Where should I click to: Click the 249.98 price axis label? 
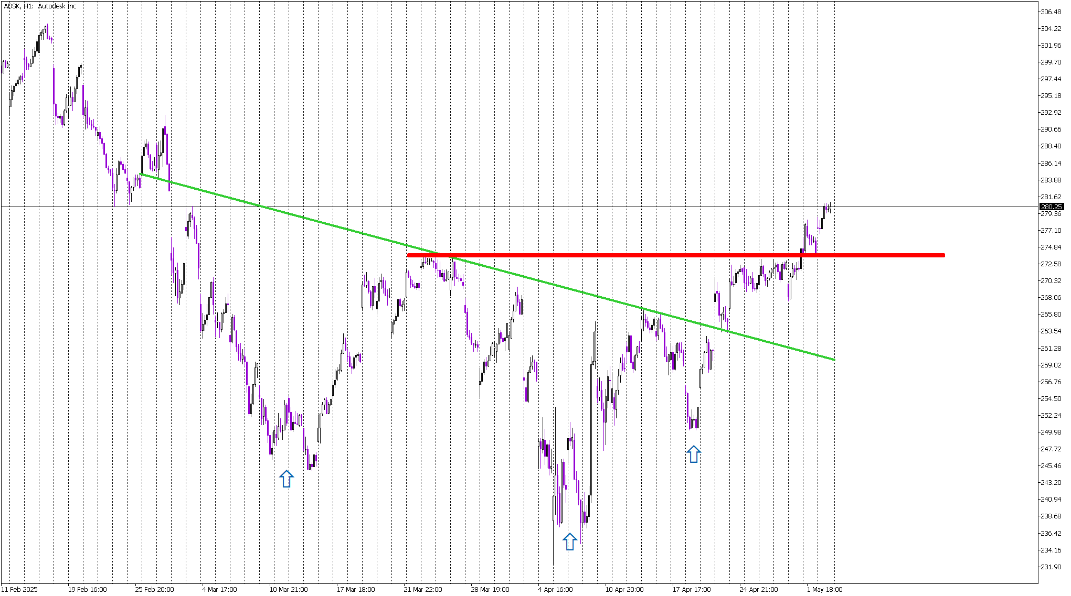click(1051, 432)
